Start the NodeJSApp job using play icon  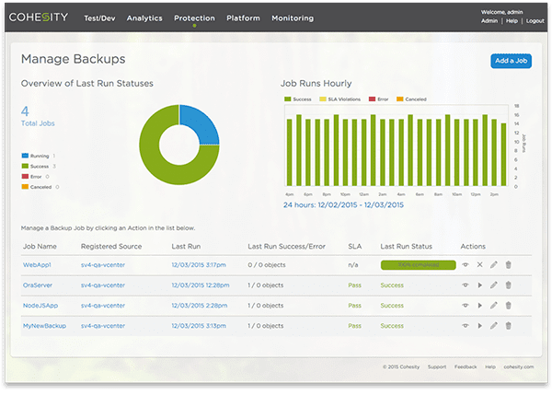[x=480, y=306]
